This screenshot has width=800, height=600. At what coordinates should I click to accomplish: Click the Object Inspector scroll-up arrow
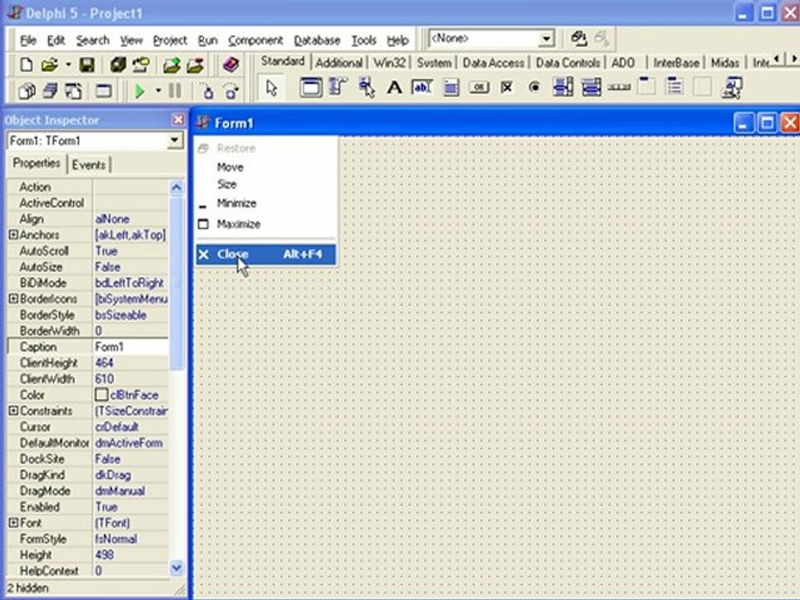[177, 187]
